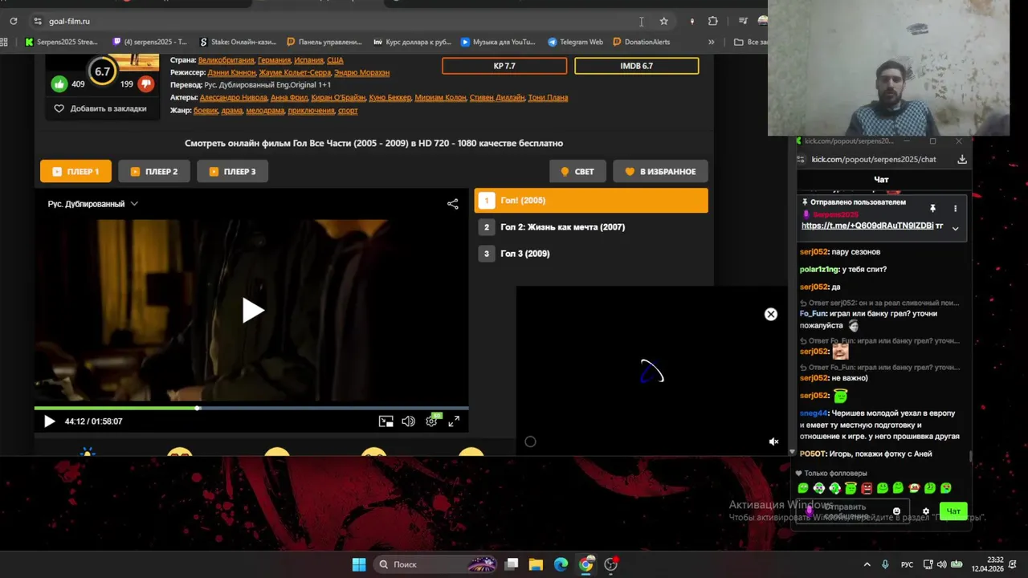Open Task View on the taskbar
Viewport: 1028px width, 578px height.
(512, 564)
